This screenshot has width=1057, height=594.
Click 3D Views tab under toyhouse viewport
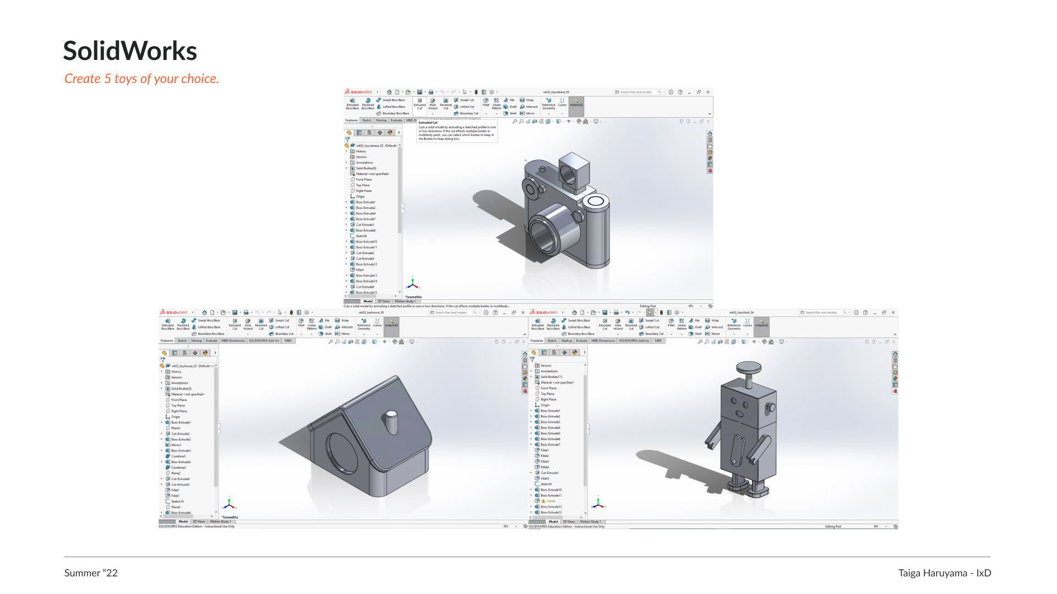199,522
